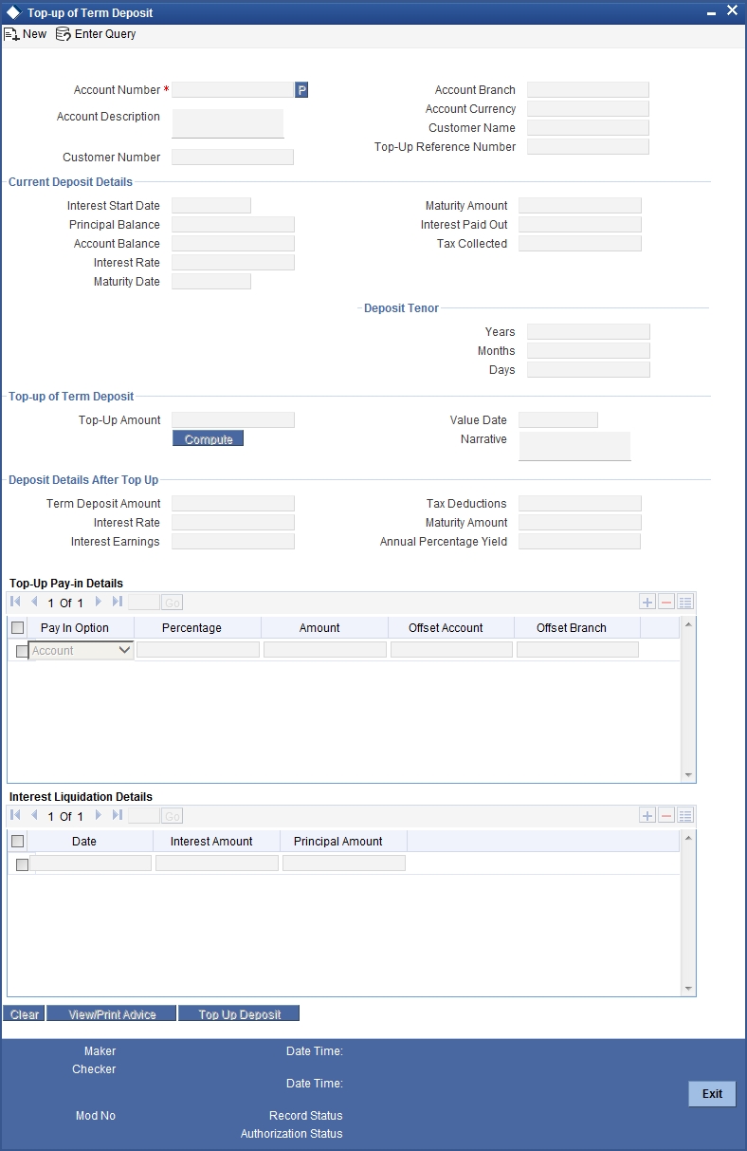Click the Top Up Deposit button
This screenshot has height=1151, width=747.
pyautogui.click(x=239, y=1013)
